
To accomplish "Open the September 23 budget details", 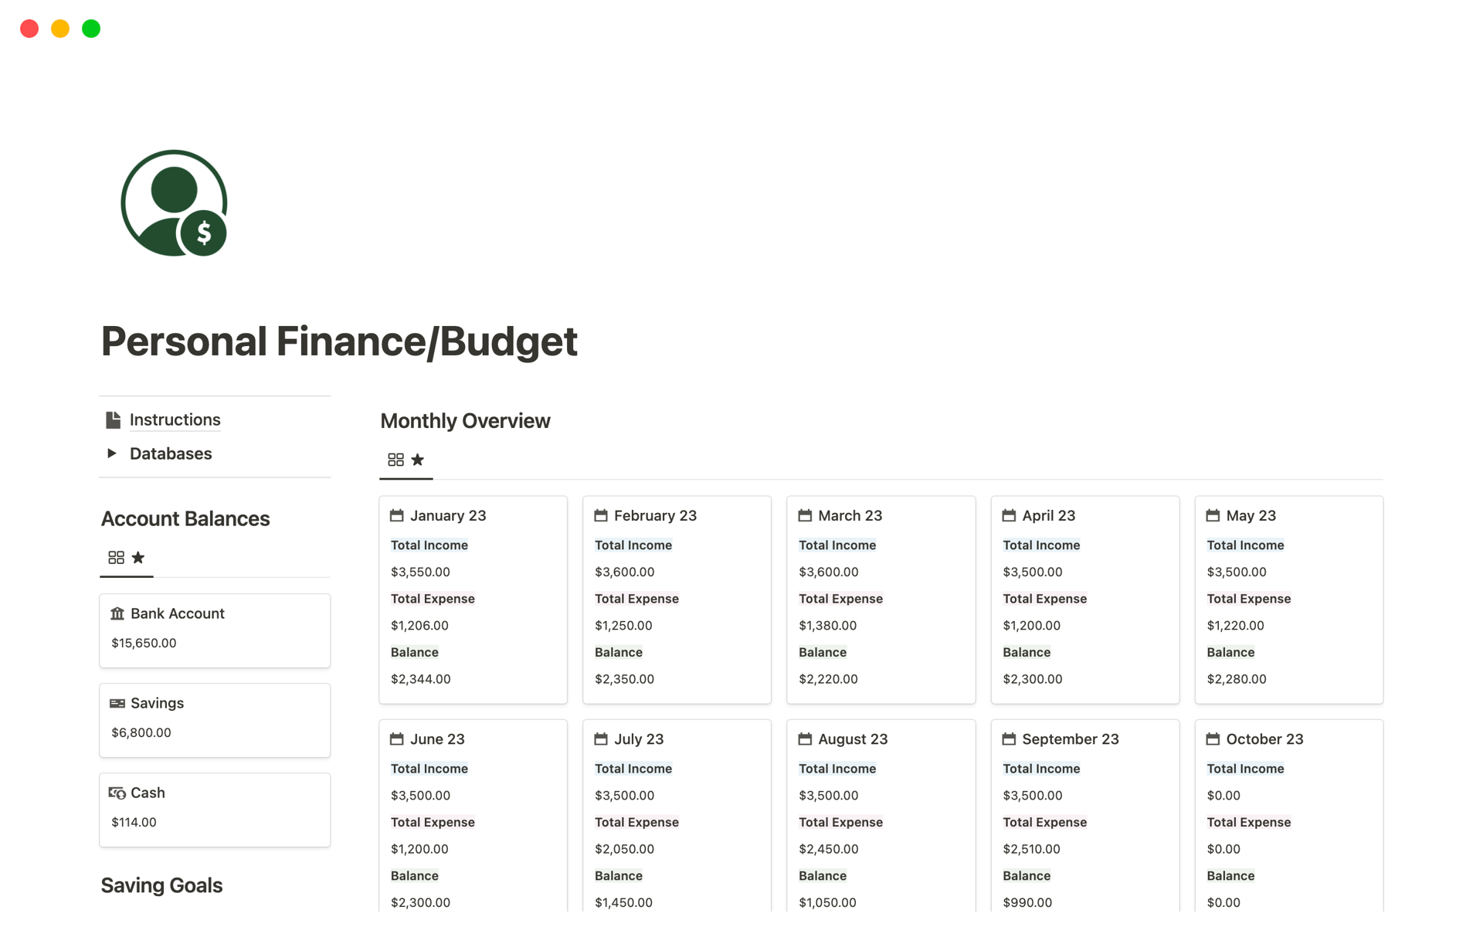I will point(1069,738).
